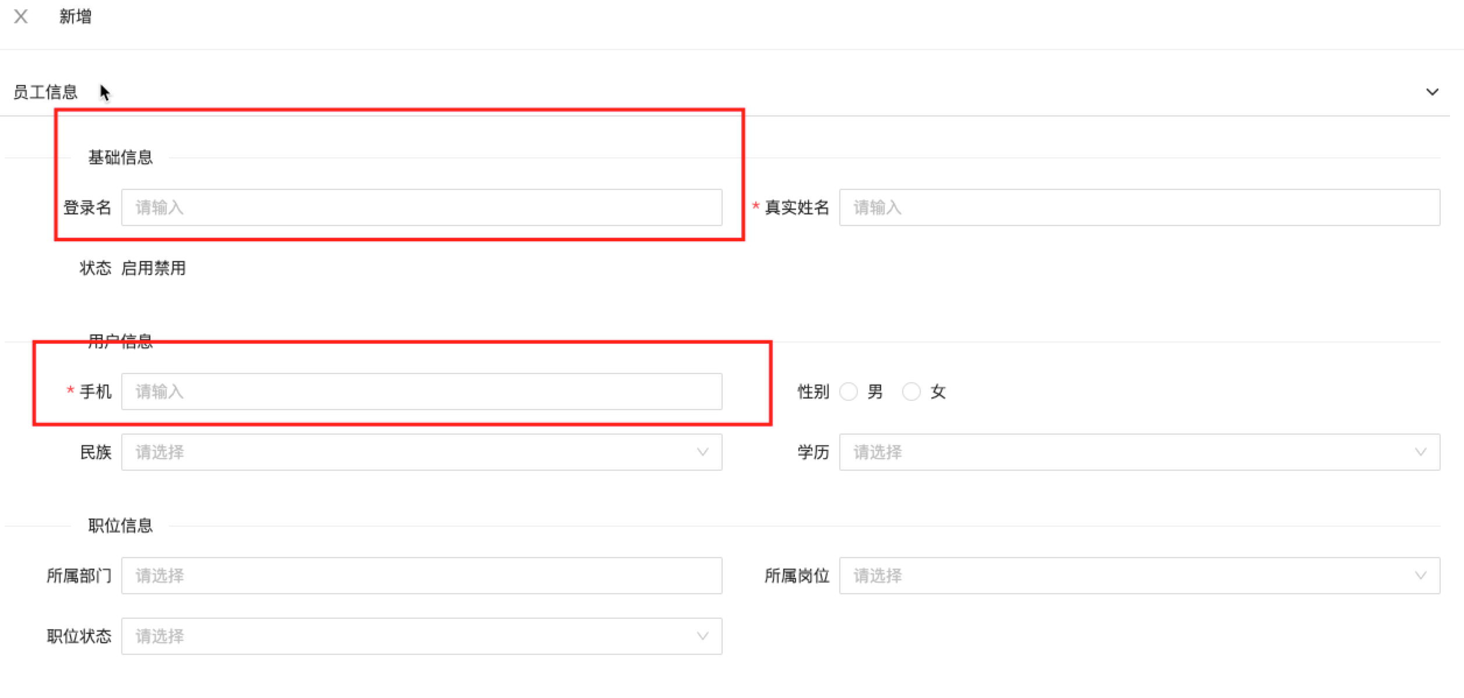
Task: Select 女 radio button for 性别
Action: (912, 392)
